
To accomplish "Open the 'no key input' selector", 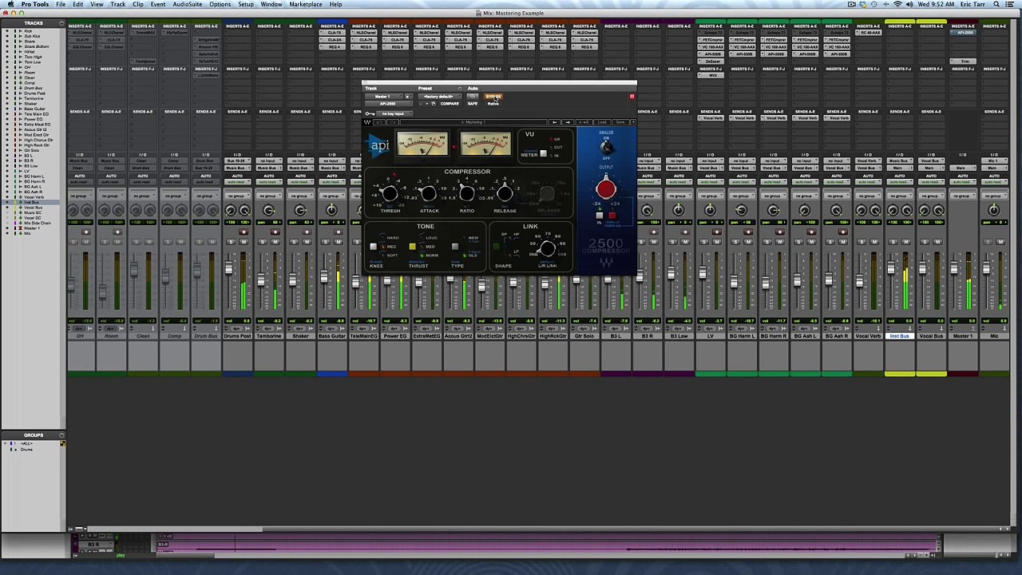I will click(394, 113).
